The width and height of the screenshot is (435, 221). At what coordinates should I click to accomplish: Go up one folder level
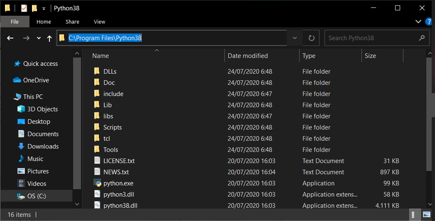49,38
